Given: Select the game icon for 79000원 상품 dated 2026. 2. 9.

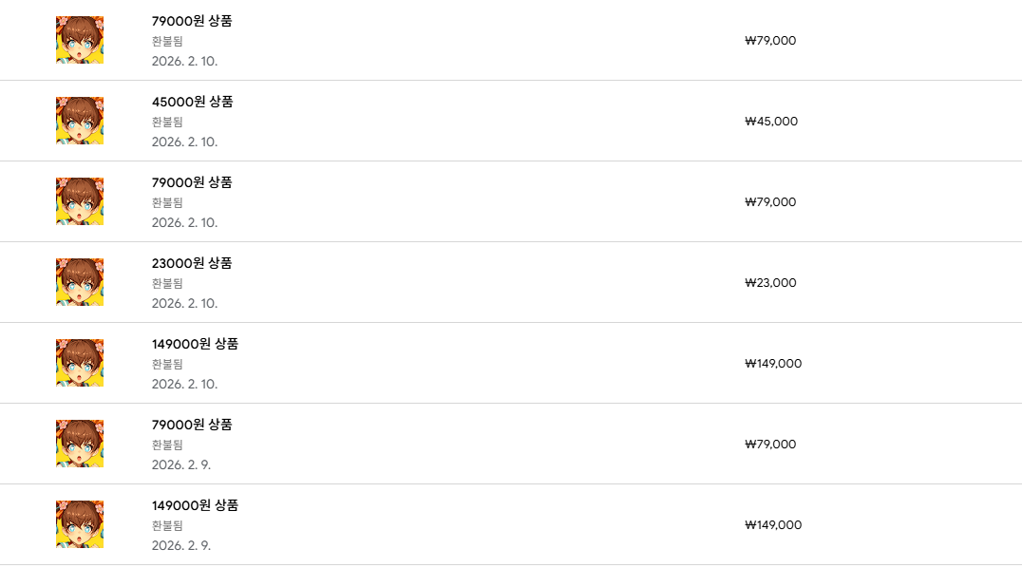Looking at the screenshot, I should coord(80,444).
